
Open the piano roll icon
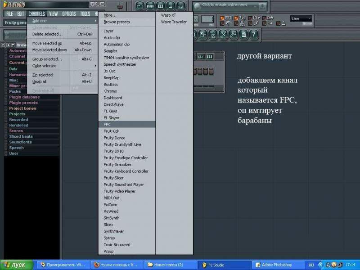coord(160,6)
